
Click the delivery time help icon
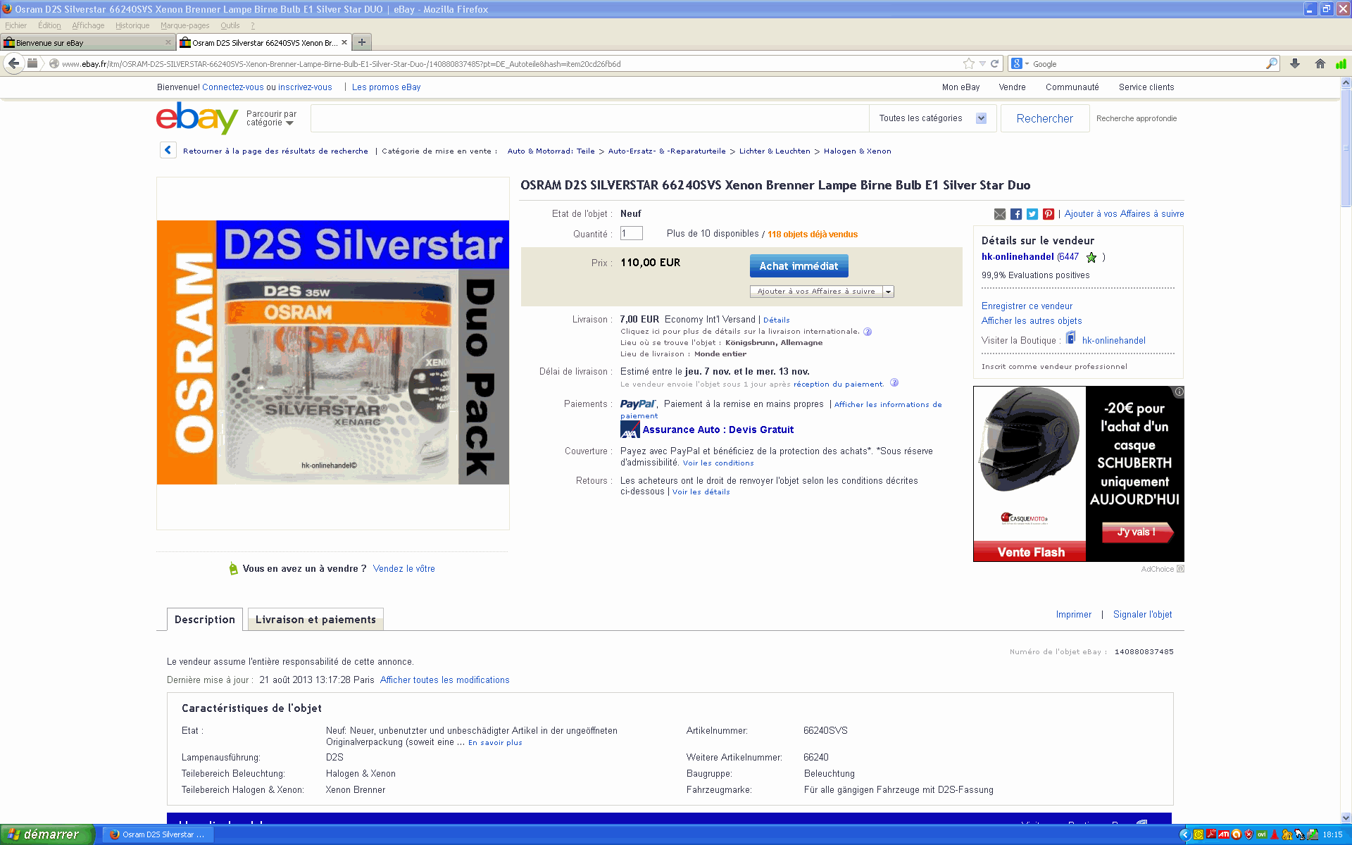pyautogui.click(x=894, y=383)
